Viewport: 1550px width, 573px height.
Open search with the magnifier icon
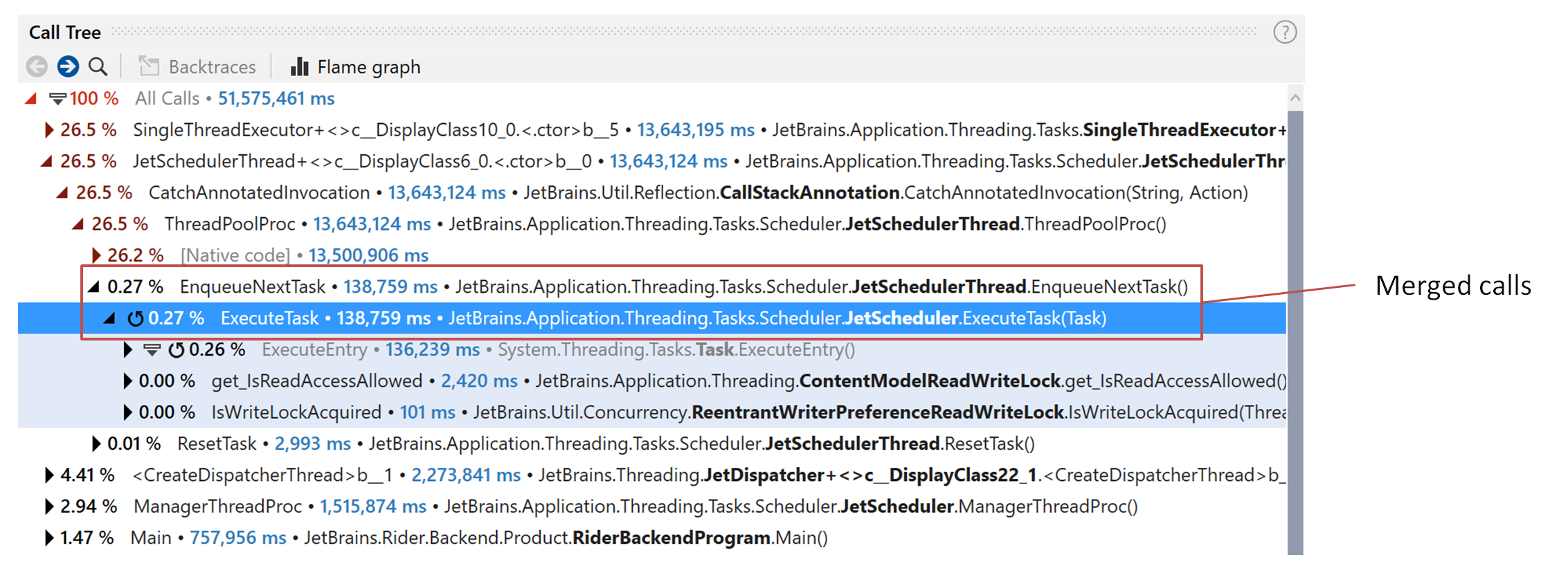[98, 66]
